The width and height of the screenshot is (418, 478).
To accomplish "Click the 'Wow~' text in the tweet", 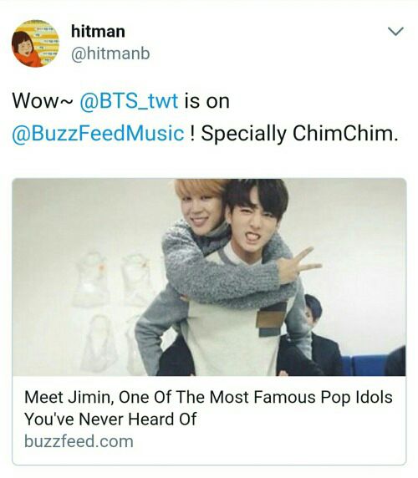I will click(43, 101).
